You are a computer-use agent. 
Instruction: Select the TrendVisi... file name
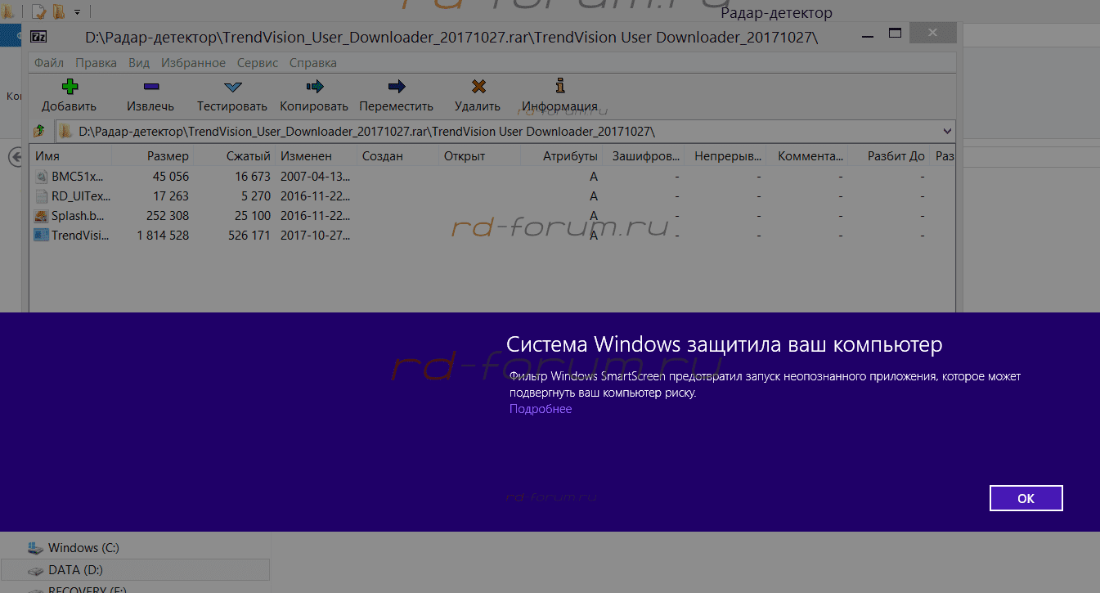80,236
